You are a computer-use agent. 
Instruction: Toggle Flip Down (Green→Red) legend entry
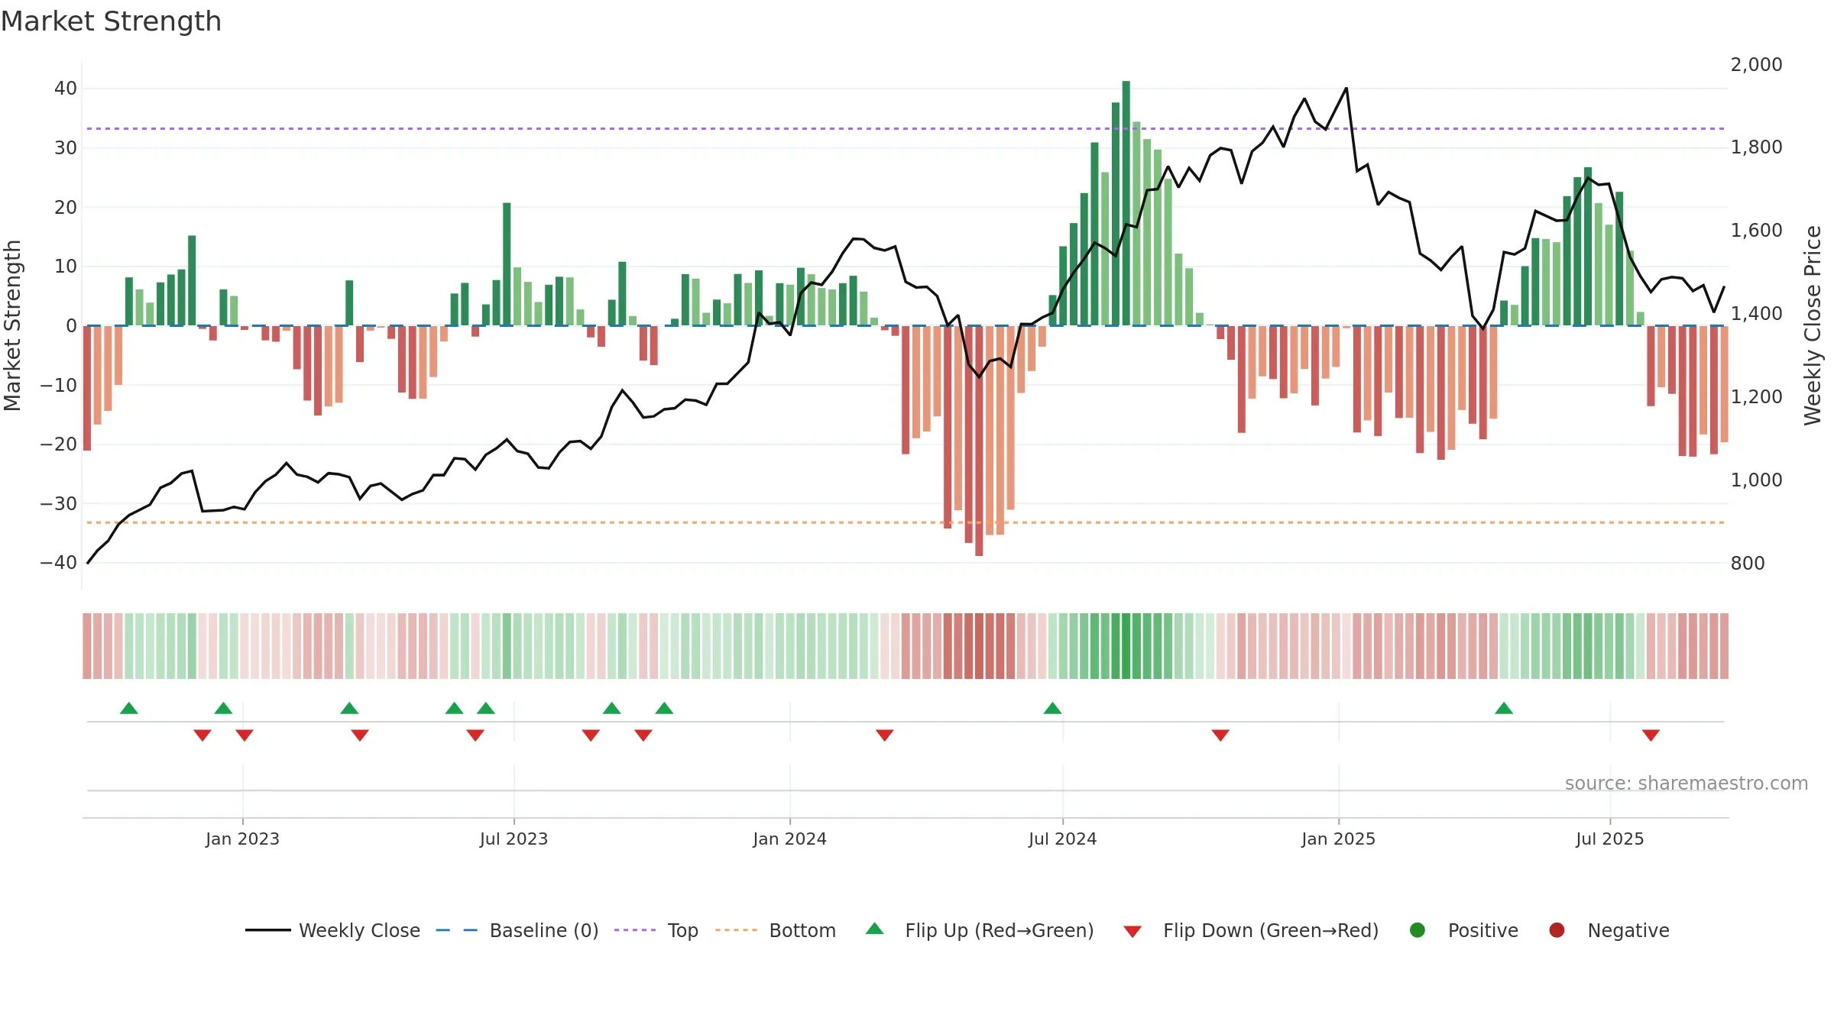1251,930
